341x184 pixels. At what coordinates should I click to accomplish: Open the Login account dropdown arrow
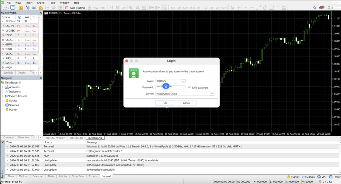[x=183, y=81]
